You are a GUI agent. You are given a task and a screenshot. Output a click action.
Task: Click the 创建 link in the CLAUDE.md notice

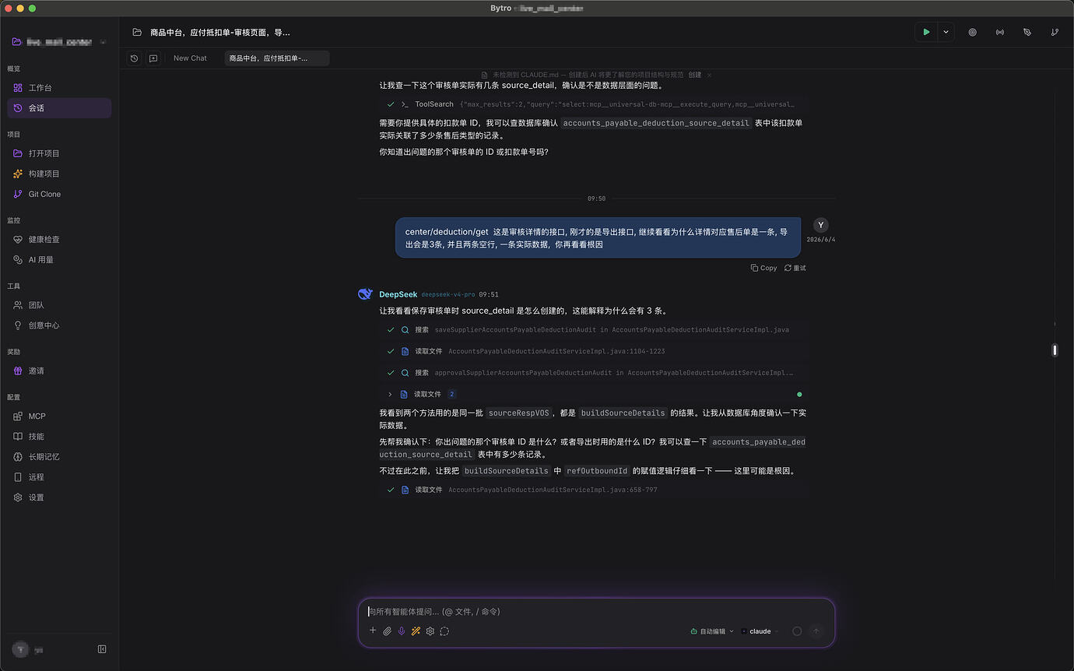pyautogui.click(x=694, y=75)
